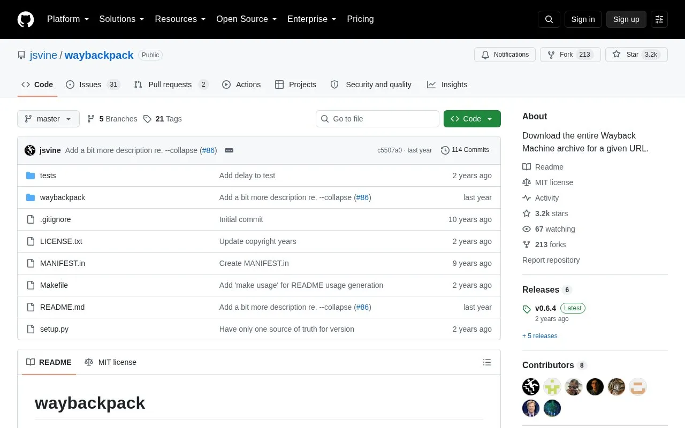
Task: Open the + 5 releases link
Action: point(540,336)
